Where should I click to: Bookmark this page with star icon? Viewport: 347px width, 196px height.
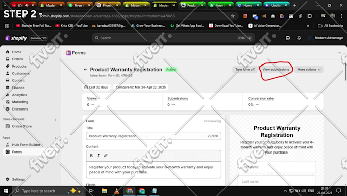233,16
